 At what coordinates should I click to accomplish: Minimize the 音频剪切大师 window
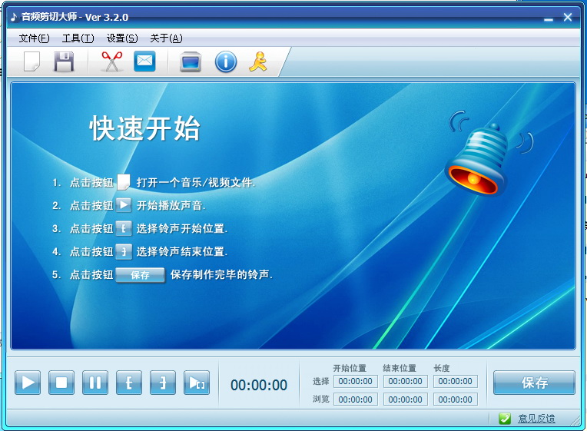coord(549,18)
